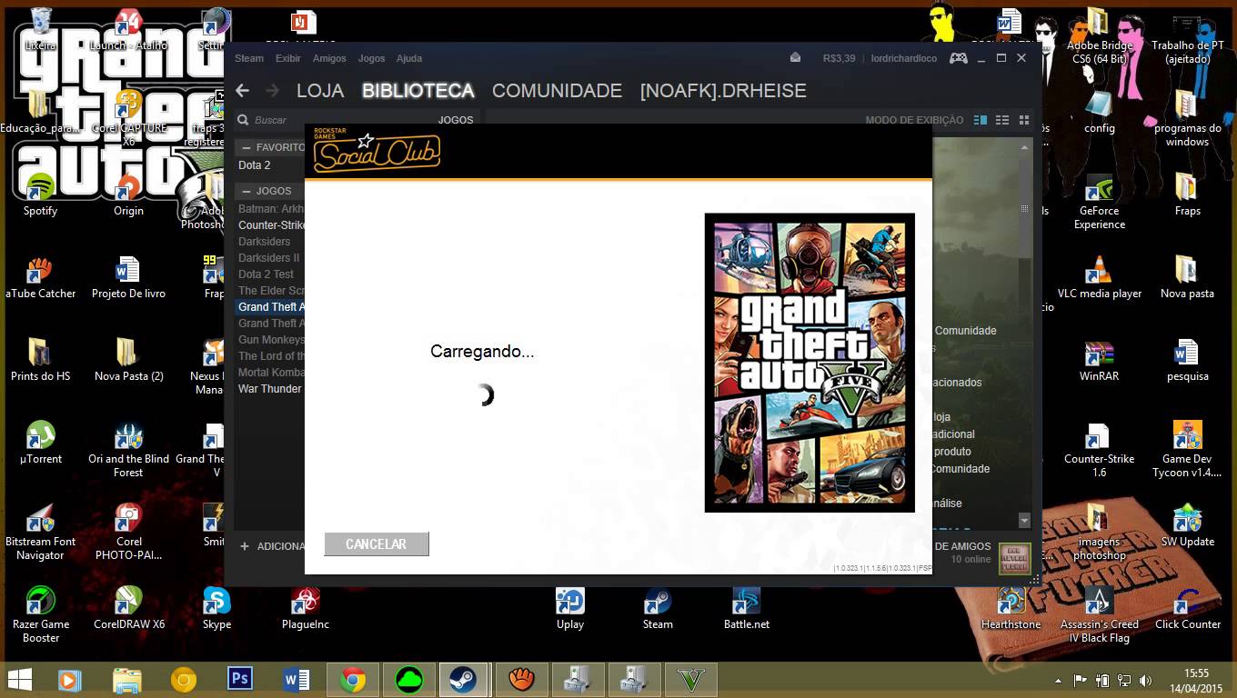Open the Hearthstone desktop shortcut

tap(1011, 608)
